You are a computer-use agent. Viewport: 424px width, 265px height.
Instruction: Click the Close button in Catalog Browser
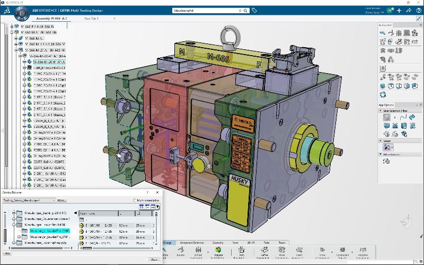[x=154, y=259]
